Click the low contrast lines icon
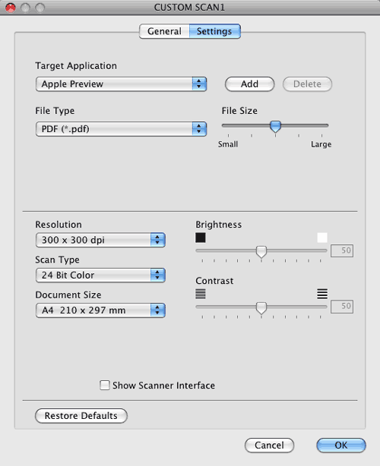Viewport: 380px width, 466px height. coord(201,294)
